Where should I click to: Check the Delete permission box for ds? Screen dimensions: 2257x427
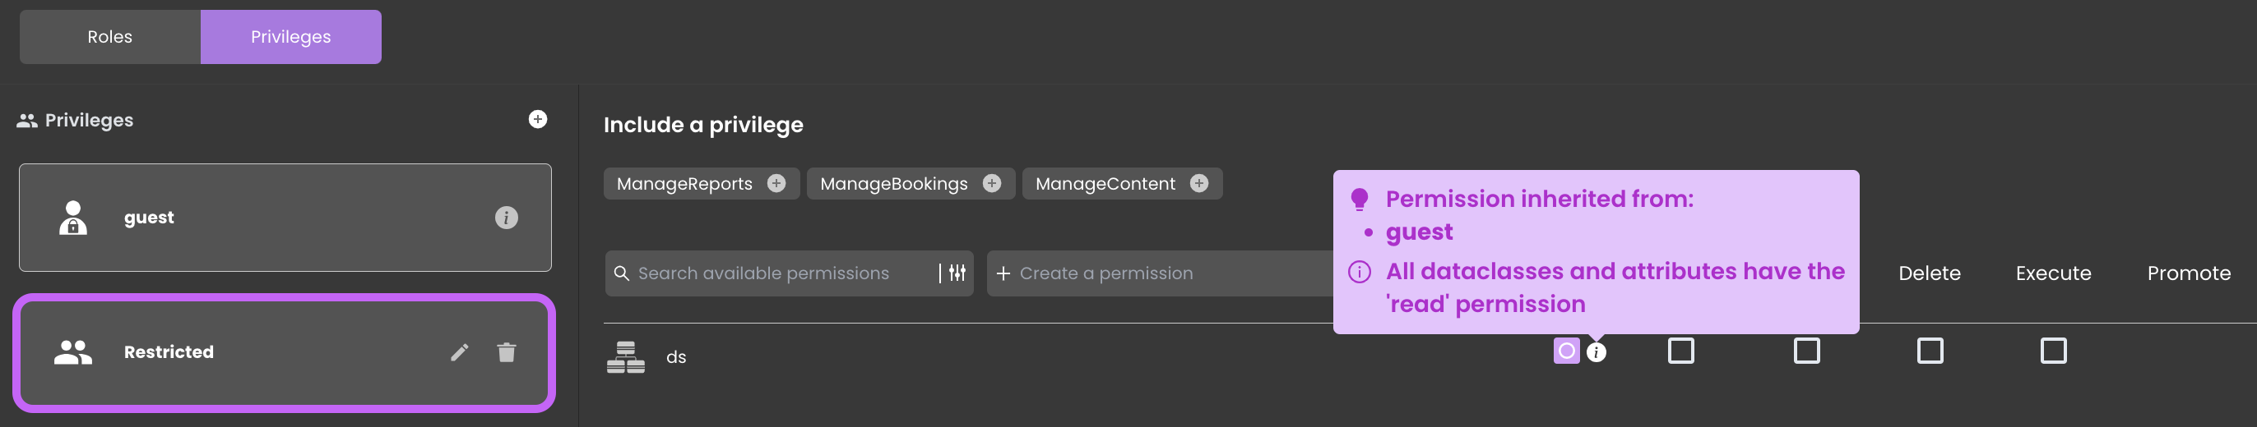coord(1930,351)
